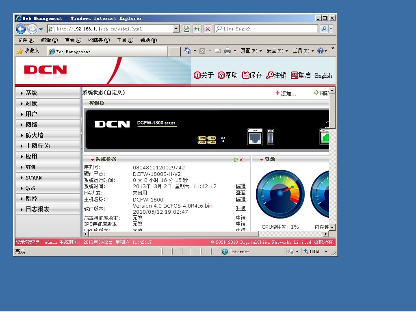Click the 刷新 refresh button

[x=322, y=93]
